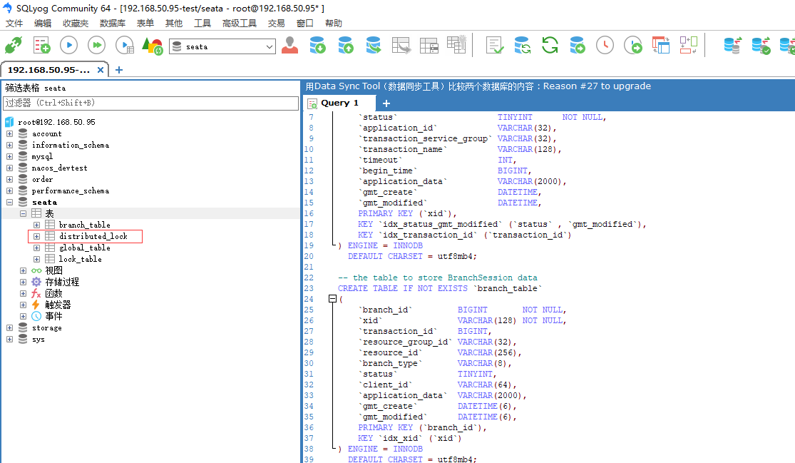Click the filter tables input field
Screen dimensions: 795x463
[x=150, y=103]
